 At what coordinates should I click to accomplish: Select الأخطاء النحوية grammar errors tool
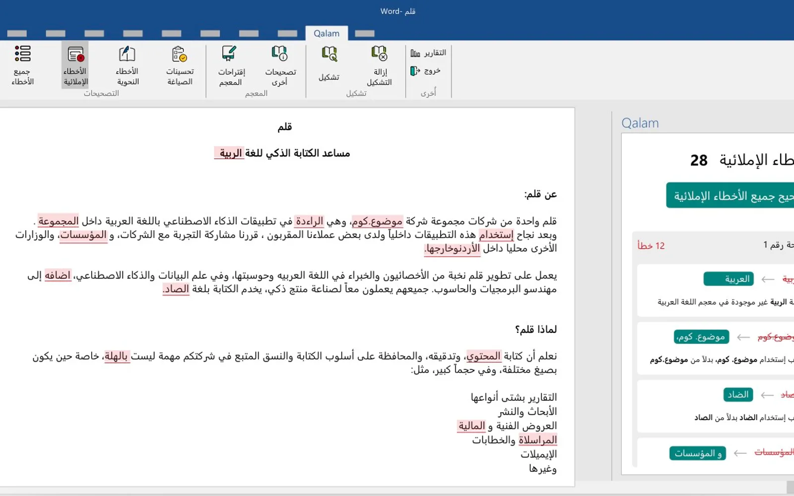click(x=128, y=65)
